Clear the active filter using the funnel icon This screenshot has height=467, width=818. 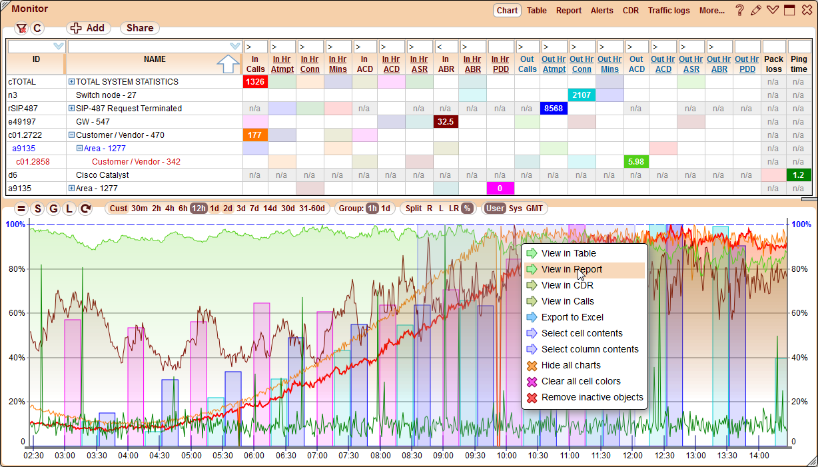(23, 28)
